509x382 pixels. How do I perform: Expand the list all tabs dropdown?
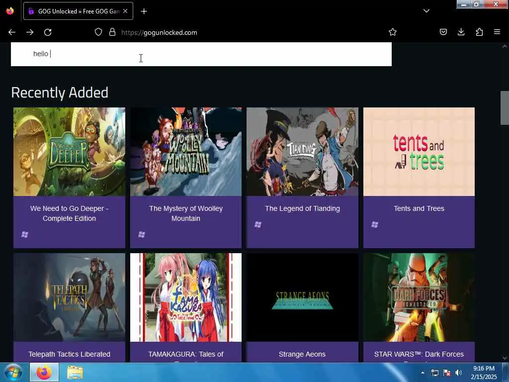pyautogui.click(x=426, y=11)
